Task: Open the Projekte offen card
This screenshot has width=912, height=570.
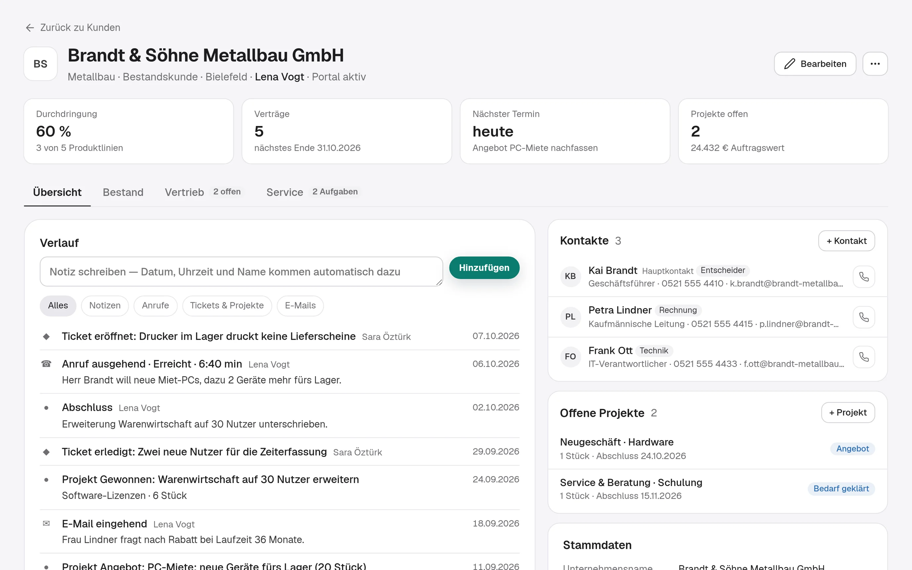Action: coord(783,131)
